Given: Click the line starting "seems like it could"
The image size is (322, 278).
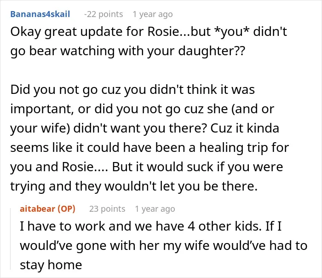Looking at the screenshot, I should (149, 148).
